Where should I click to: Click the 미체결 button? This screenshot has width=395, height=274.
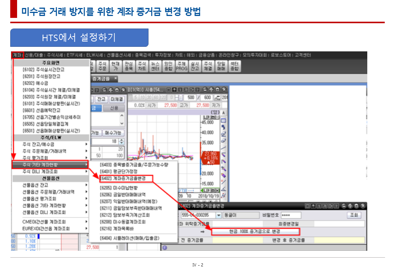coord(117,99)
